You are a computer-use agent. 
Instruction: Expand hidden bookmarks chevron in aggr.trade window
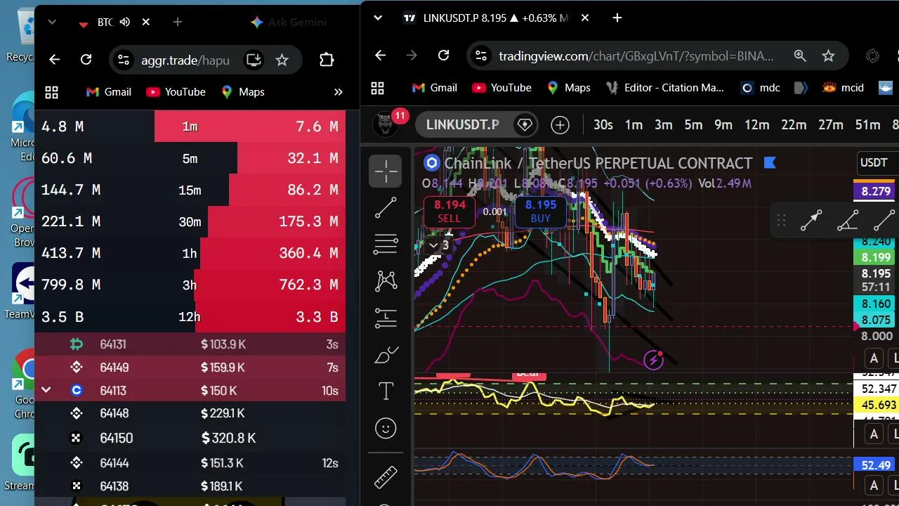click(338, 92)
